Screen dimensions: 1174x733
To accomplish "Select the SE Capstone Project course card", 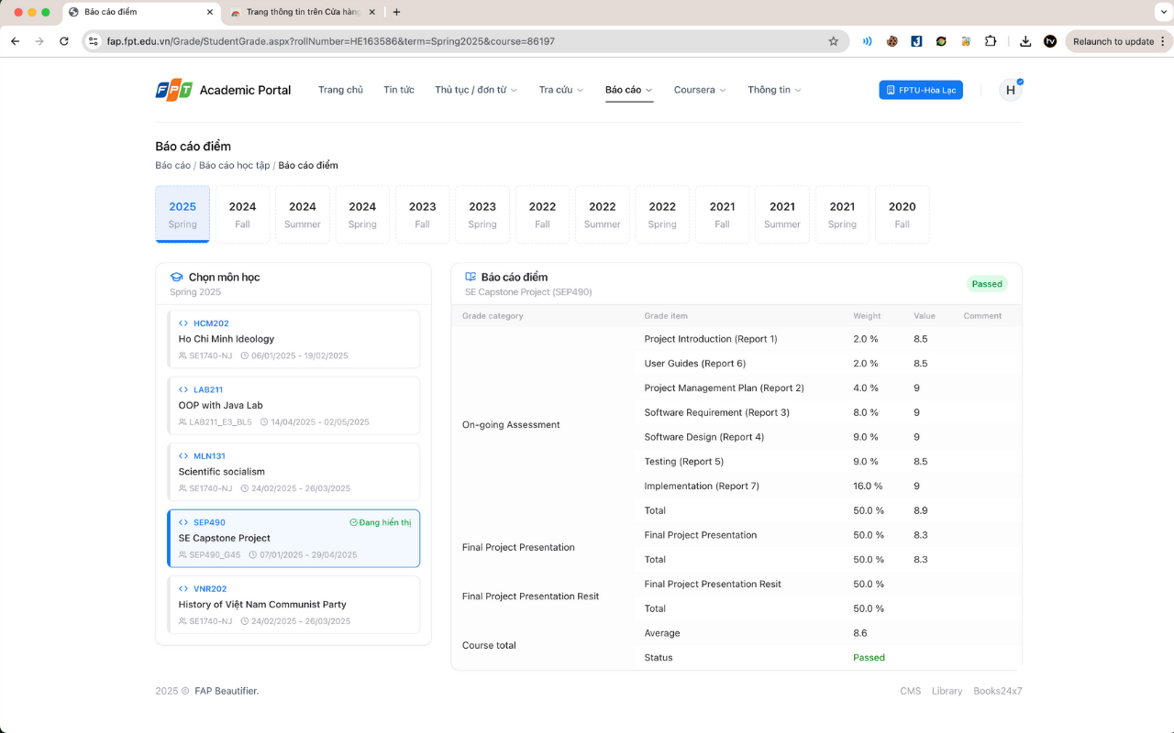I will pos(293,539).
